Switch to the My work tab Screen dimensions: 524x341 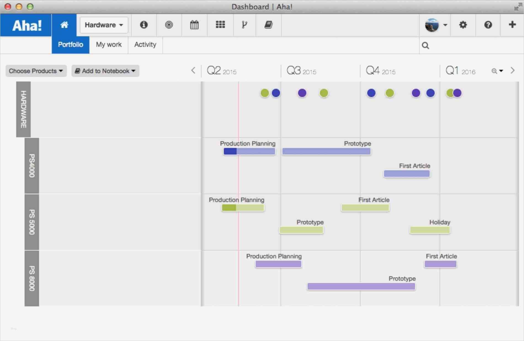[x=109, y=45]
